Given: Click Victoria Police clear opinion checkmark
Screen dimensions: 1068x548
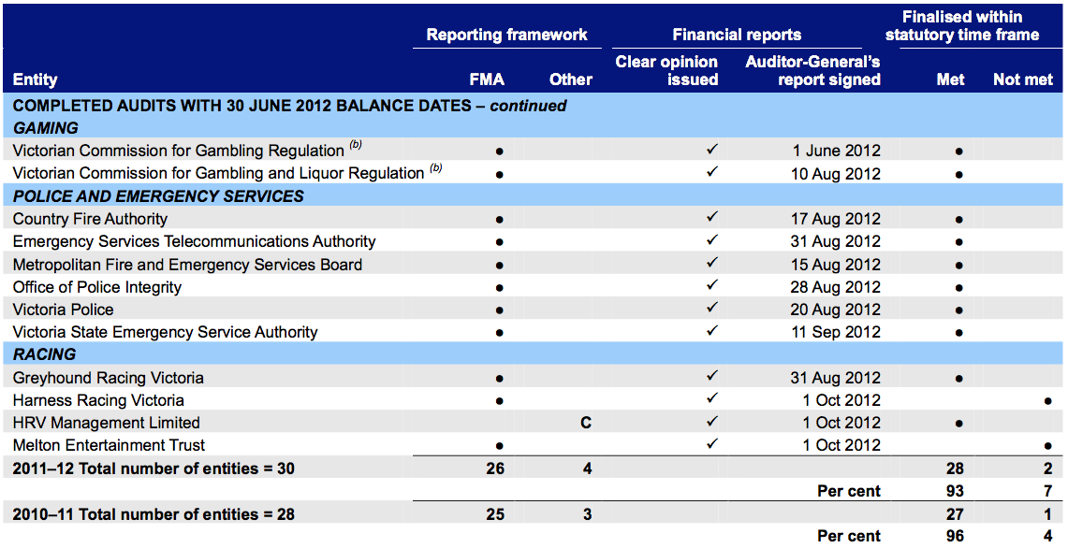Looking at the screenshot, I should point(711,308).
